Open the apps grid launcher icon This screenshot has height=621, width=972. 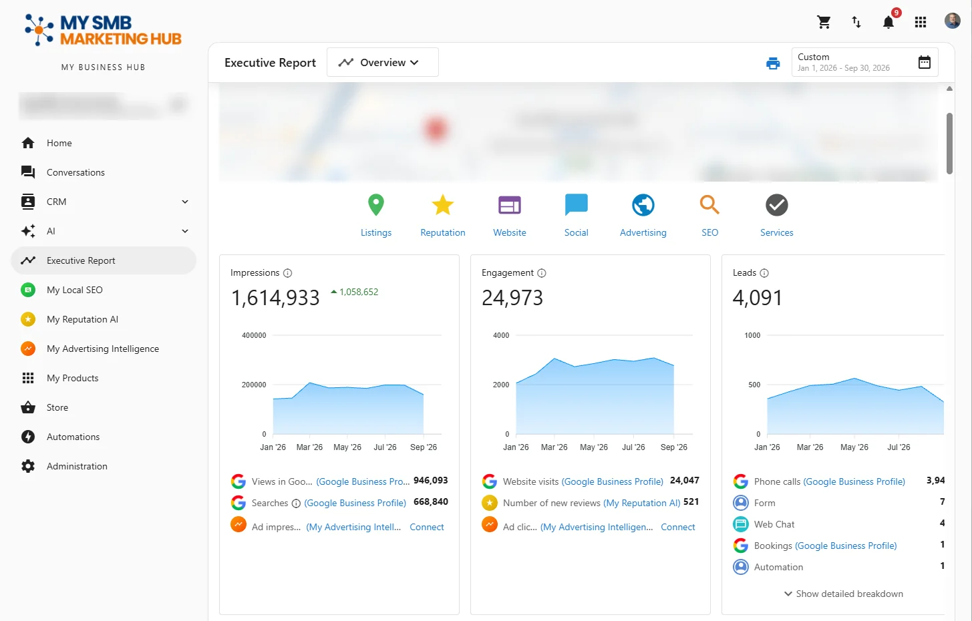point(921,22)
